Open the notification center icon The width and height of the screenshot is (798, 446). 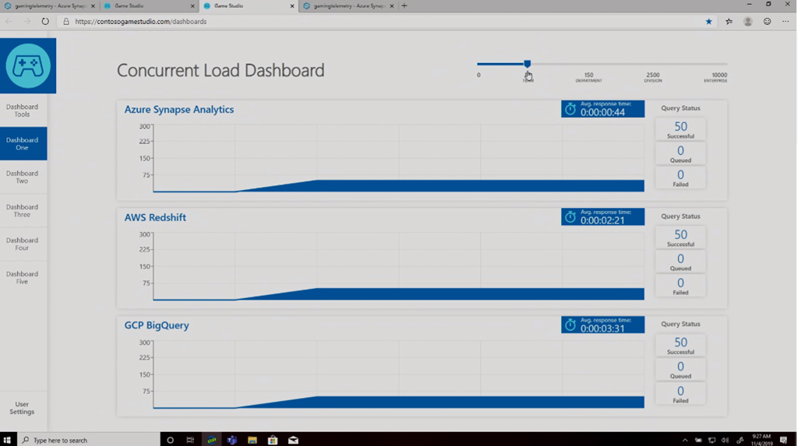[x=784, y=440]
